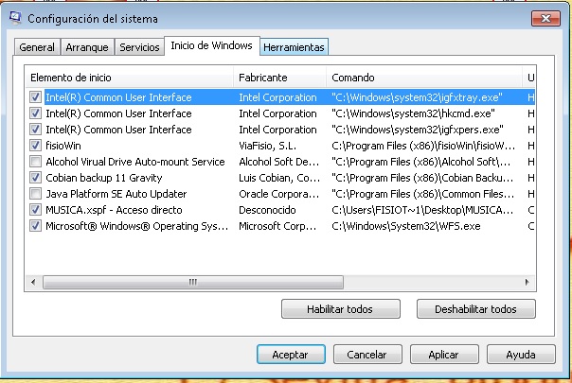Screen dimensions: 572x383
Task: Uncheck MUSICA.xspf - Acceso directo
Action: click(35, 210)
